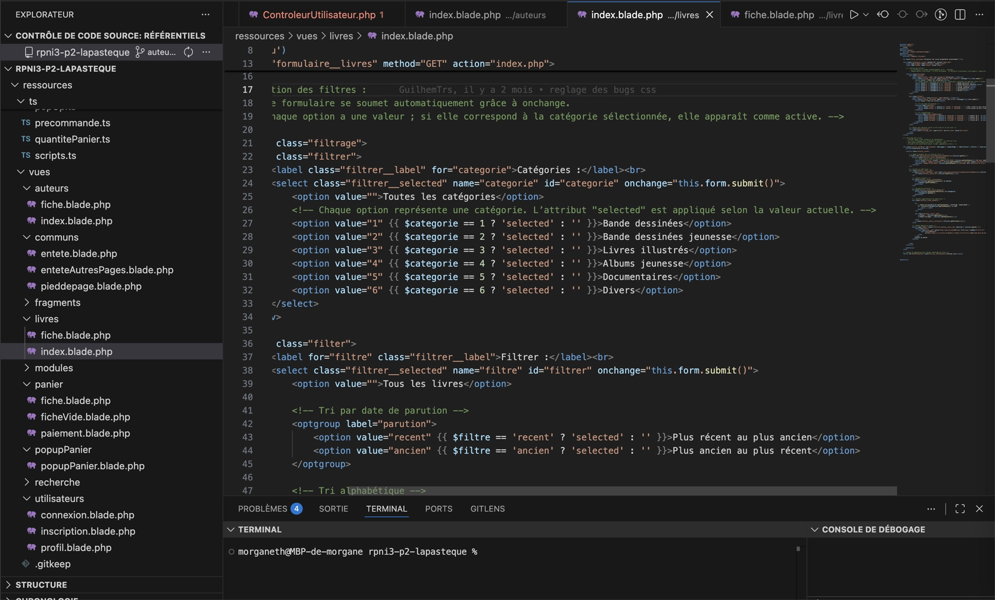Open panel more actions ellipsis
The width and height of the screenshot is (995, 600).
pos(931,509)
